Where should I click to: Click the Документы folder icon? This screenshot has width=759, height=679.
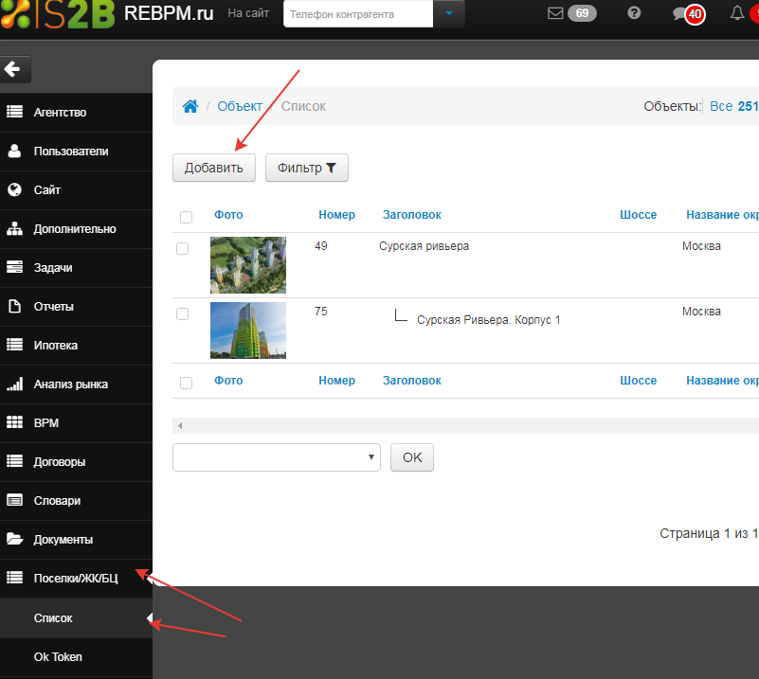(x=15, y=539)
